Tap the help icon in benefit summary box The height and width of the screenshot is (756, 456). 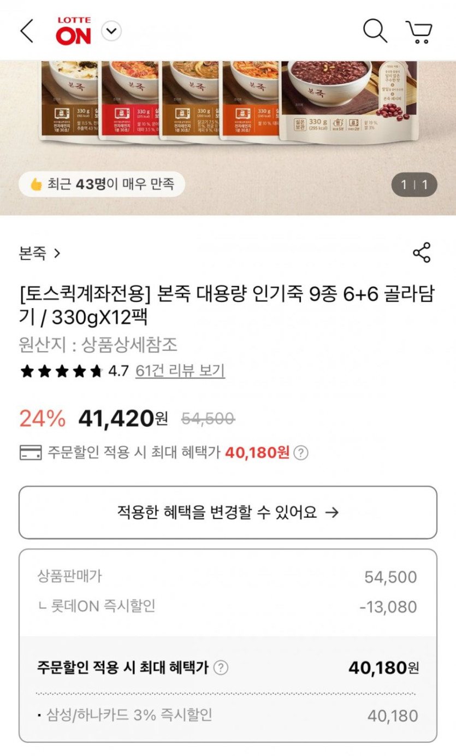click(x=221, y=668)
